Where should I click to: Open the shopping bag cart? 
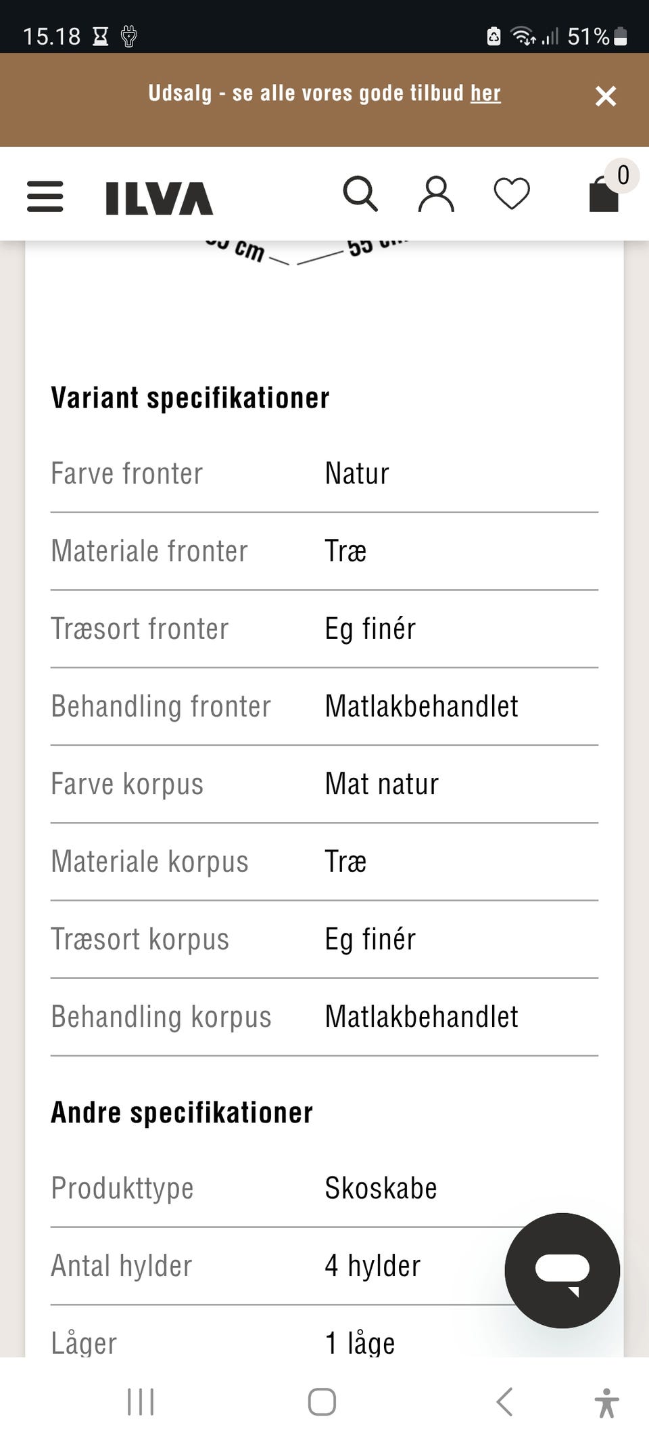[604, 196]
